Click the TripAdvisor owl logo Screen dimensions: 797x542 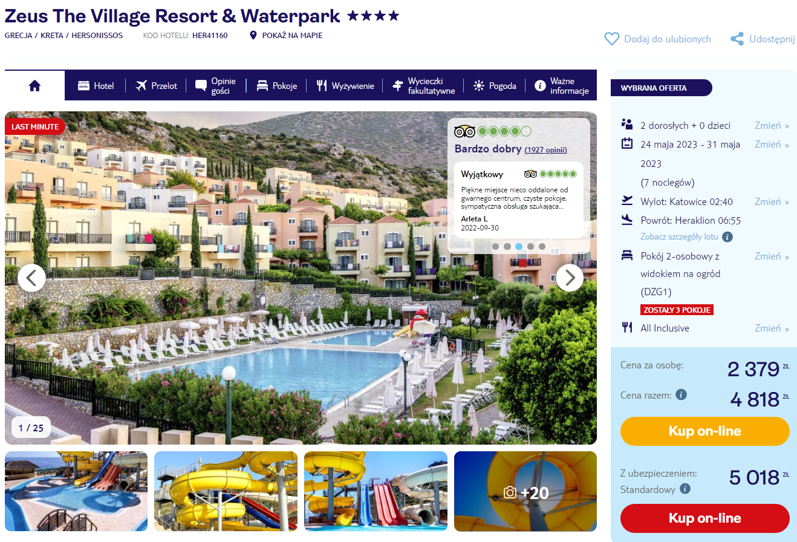click(x=464, y=131)
